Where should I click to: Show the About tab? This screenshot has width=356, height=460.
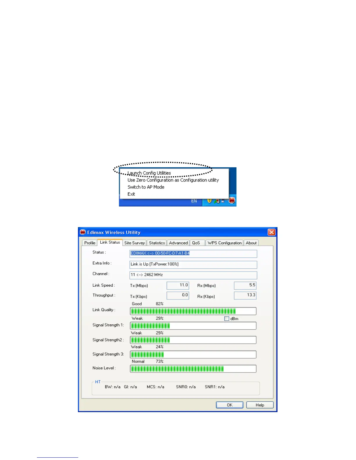(251, 243)
